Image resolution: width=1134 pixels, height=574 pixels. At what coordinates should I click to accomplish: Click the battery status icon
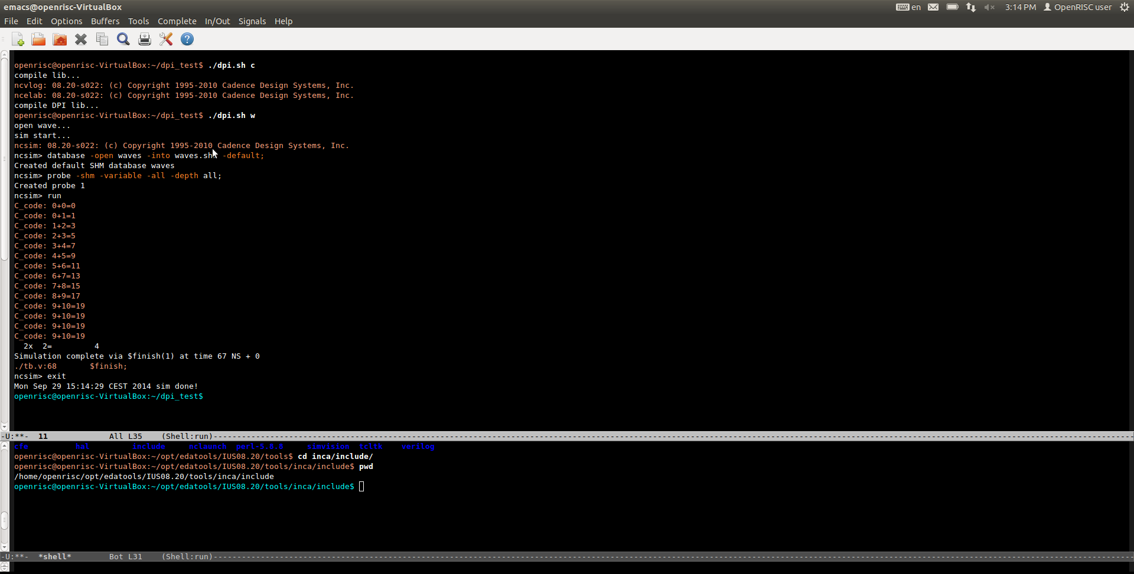[x=952, y=7]
